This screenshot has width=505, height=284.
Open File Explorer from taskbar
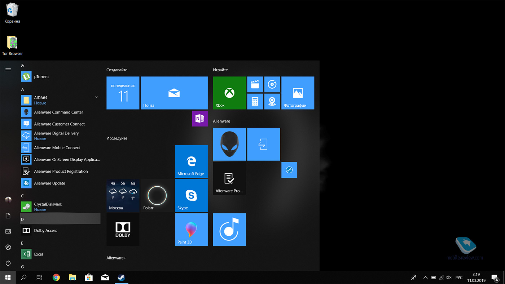[x=73, y=278]
